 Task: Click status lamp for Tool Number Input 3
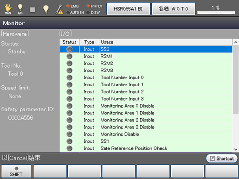pos(70,99)
